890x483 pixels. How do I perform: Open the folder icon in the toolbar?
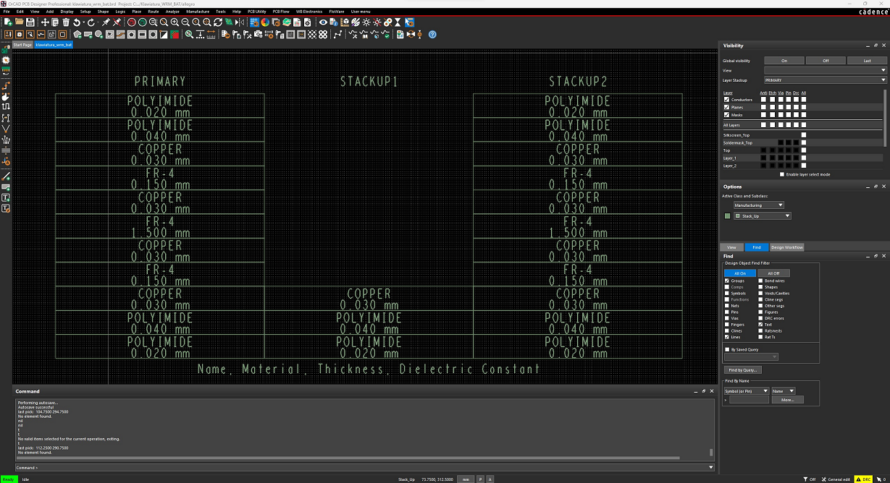click(x=20, y=22)
